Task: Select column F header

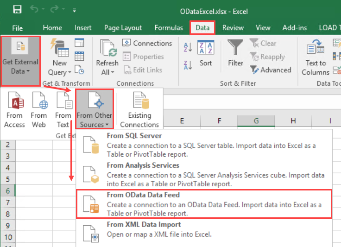Action: 219,120
